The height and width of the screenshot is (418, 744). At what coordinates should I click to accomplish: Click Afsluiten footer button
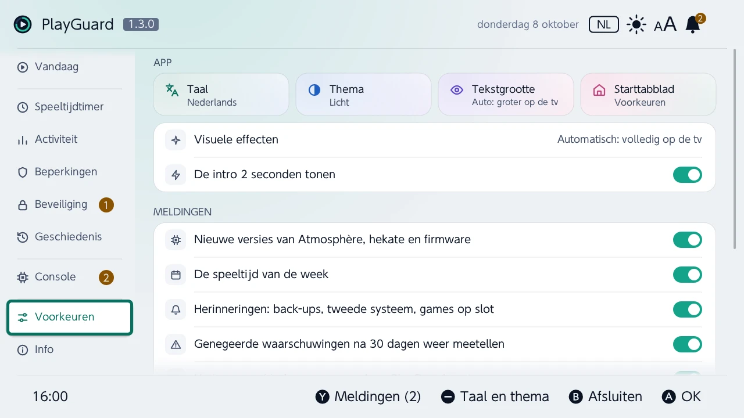(605, 397)
